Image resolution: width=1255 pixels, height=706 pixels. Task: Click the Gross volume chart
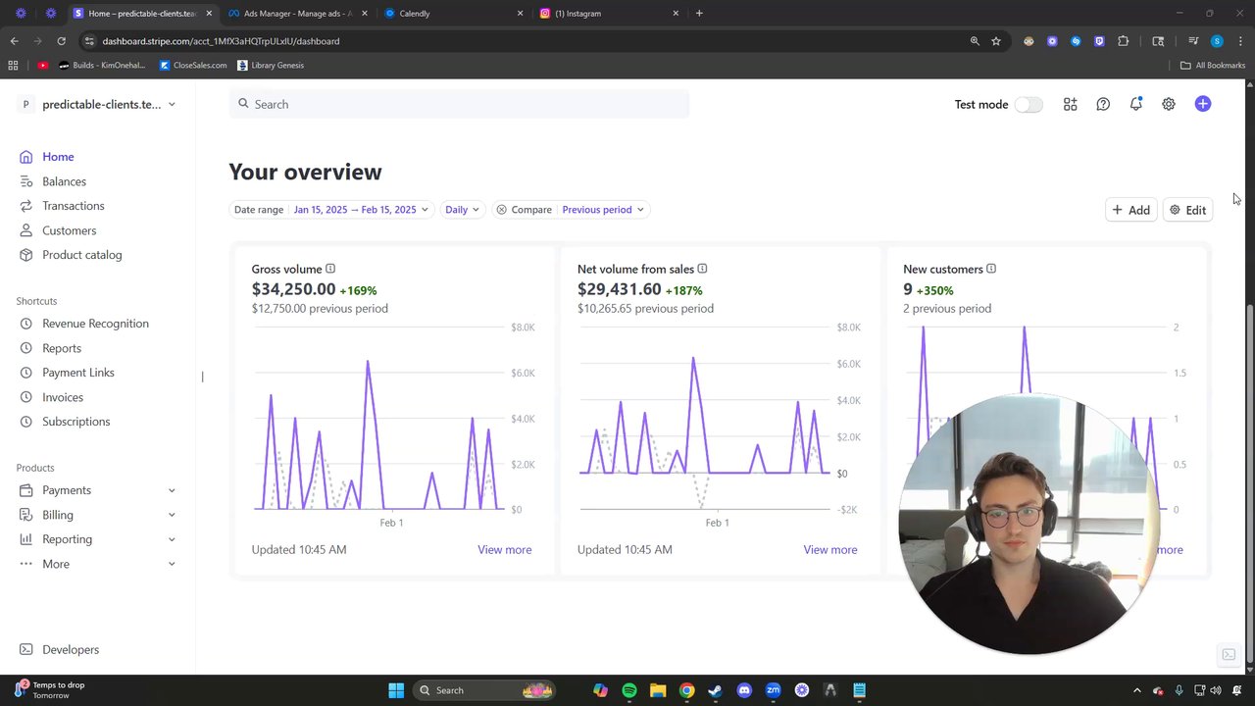click(379, 419)
